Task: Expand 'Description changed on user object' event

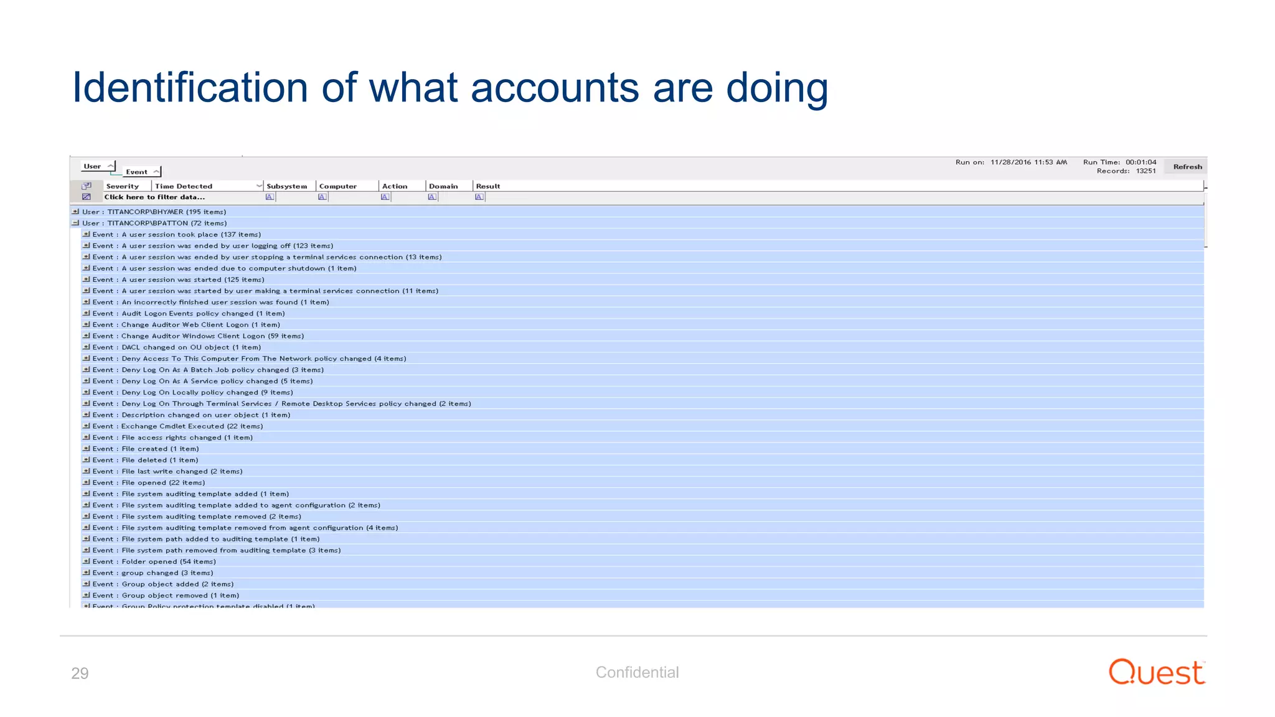Action: tap(87, 415)
